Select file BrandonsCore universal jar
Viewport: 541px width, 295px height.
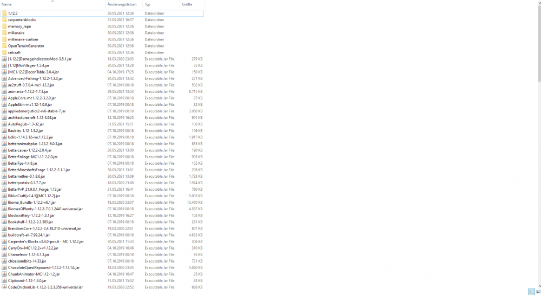click(44, 229)
